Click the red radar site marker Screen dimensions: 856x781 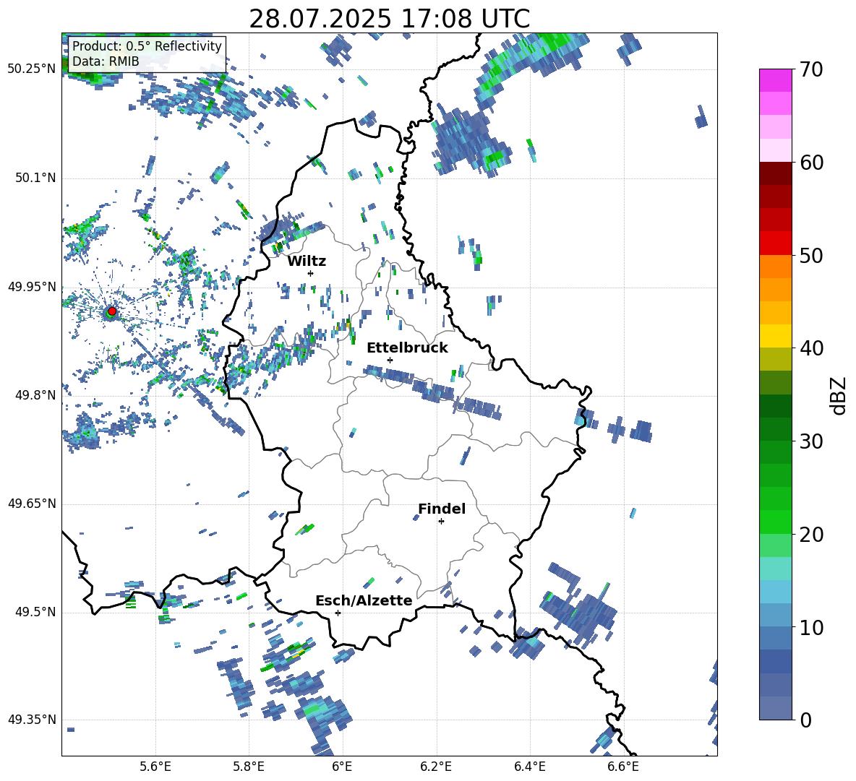(112, 311)
